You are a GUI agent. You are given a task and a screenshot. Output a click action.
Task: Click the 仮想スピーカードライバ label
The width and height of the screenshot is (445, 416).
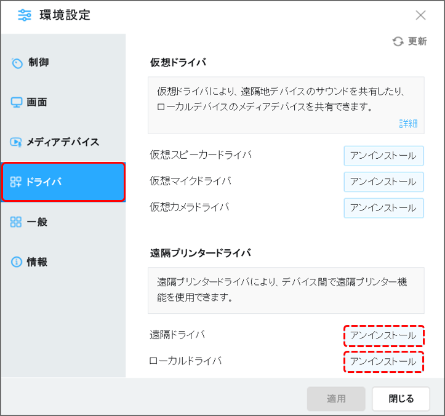(x=201, y=155)
